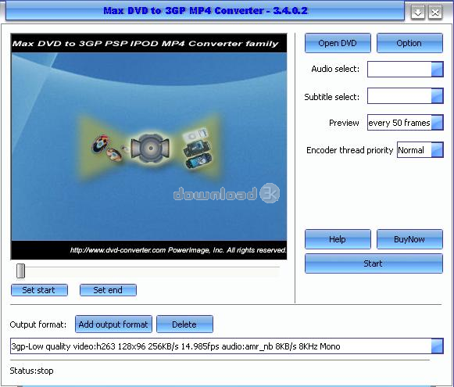Click the download3k watermark logo
This screenshot has height=387, width=454.
[x=227, y=193]
